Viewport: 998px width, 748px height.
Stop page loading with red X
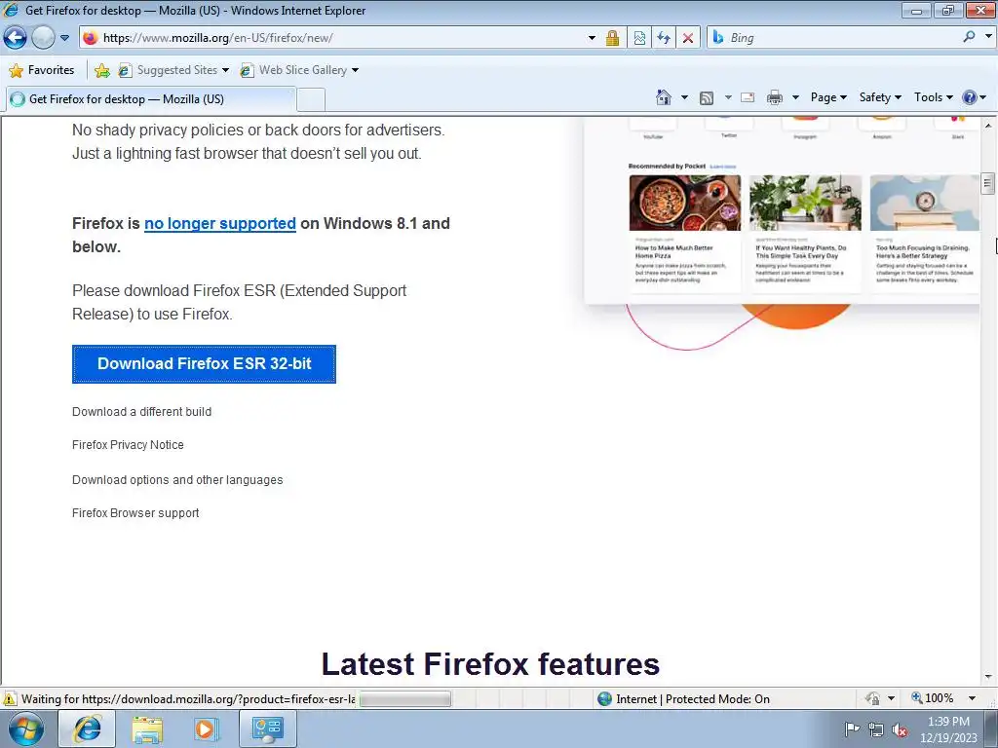pos(688,38)
